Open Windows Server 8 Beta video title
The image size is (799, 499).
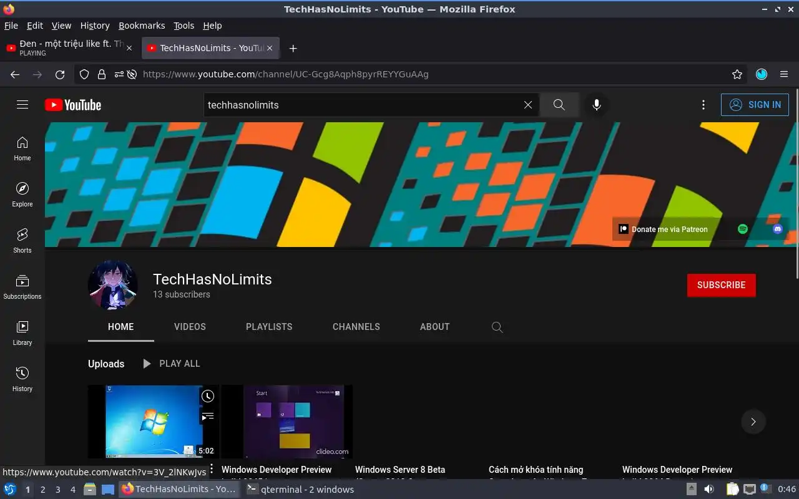400,470
